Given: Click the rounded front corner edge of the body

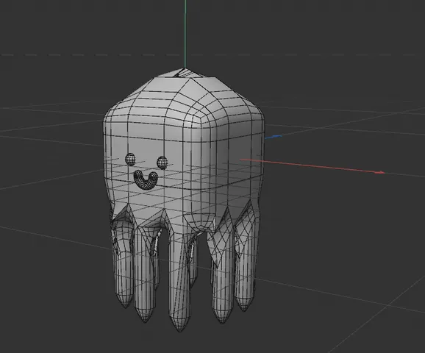Looking at the screenshot, I should tap(191, 168).
